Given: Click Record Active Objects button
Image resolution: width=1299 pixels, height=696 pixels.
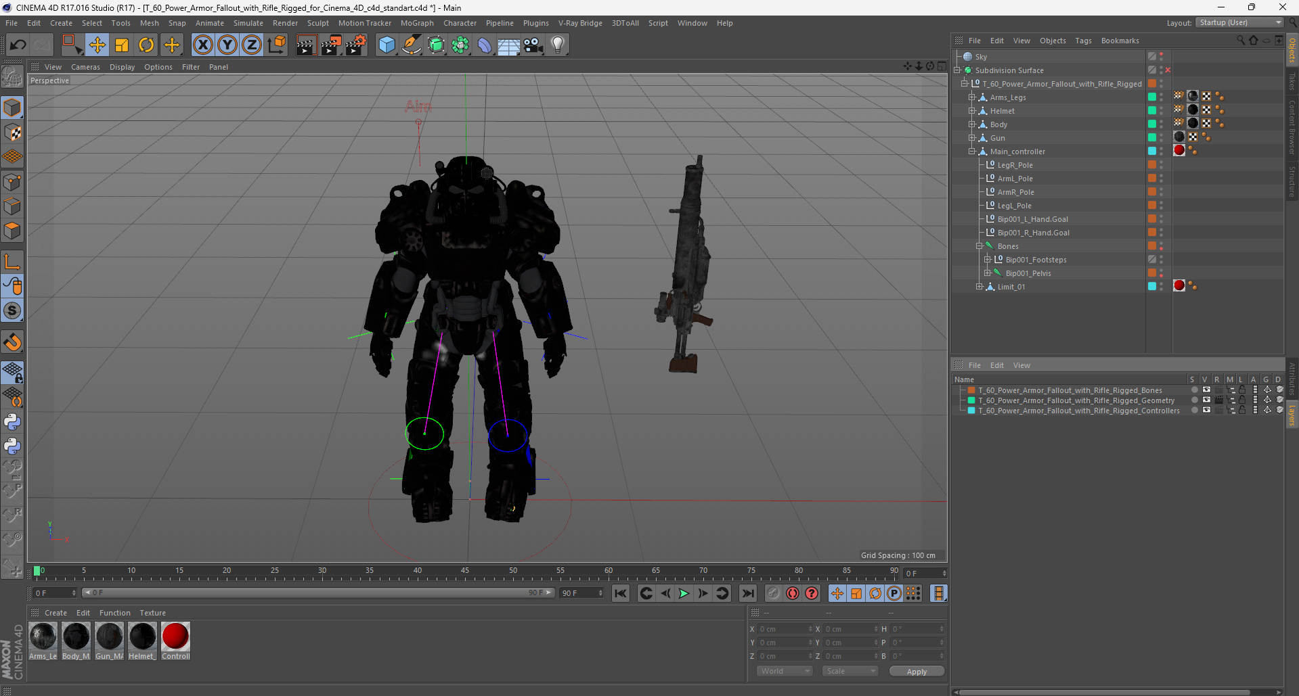Looking at the screenshot, I should pyautogui.click(x=773, y=593).
